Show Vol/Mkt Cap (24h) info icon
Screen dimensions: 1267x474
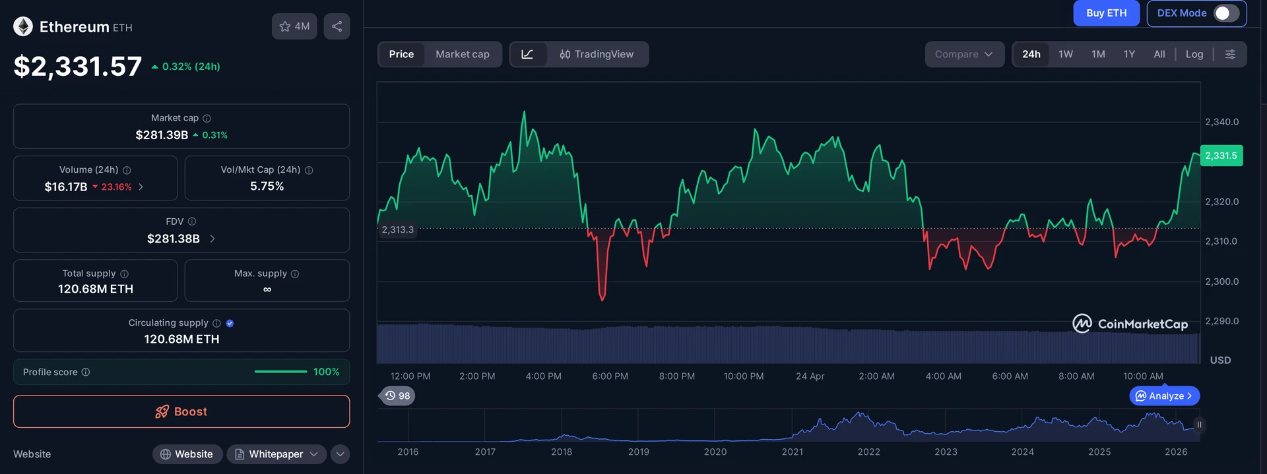pos(309,170)
